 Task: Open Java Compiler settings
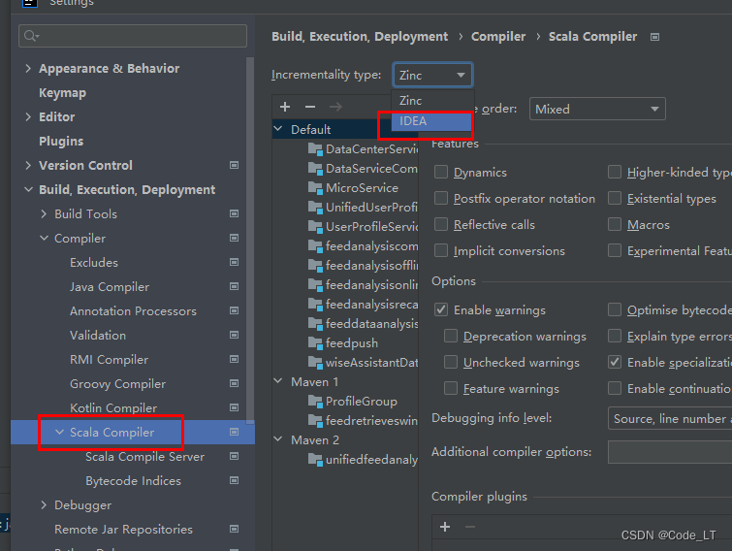click(x=110, y=287)
